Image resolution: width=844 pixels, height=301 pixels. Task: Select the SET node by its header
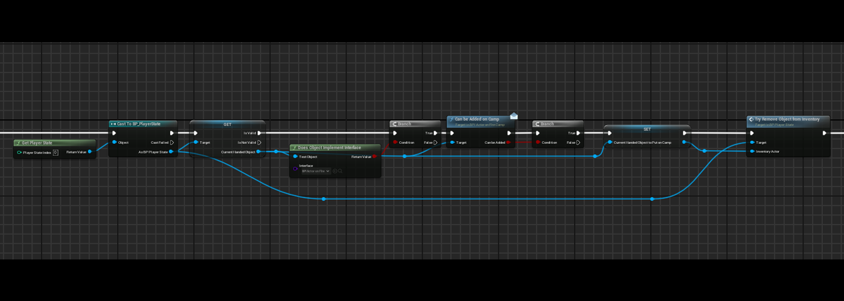tap(646, 129)
